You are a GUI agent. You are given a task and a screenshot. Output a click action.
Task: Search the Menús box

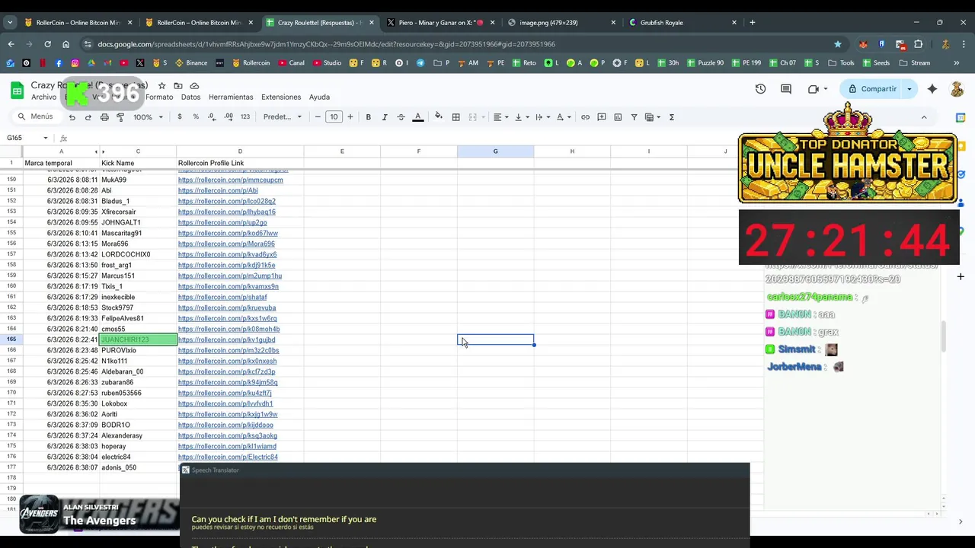[35, 116]
